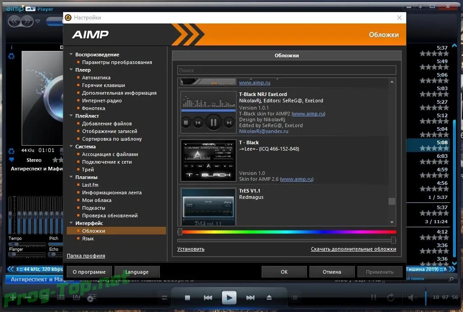The image size is (463, 312).
Task: Toggle the shuffle icon in the player
Action: [x=374, y=298]
